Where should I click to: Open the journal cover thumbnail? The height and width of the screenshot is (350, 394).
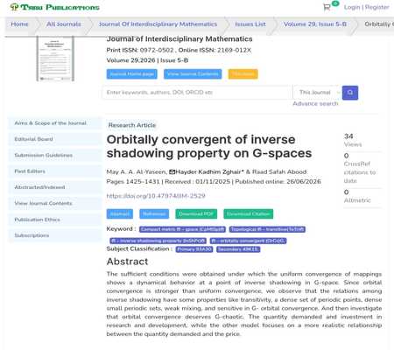tap(55, 59)
